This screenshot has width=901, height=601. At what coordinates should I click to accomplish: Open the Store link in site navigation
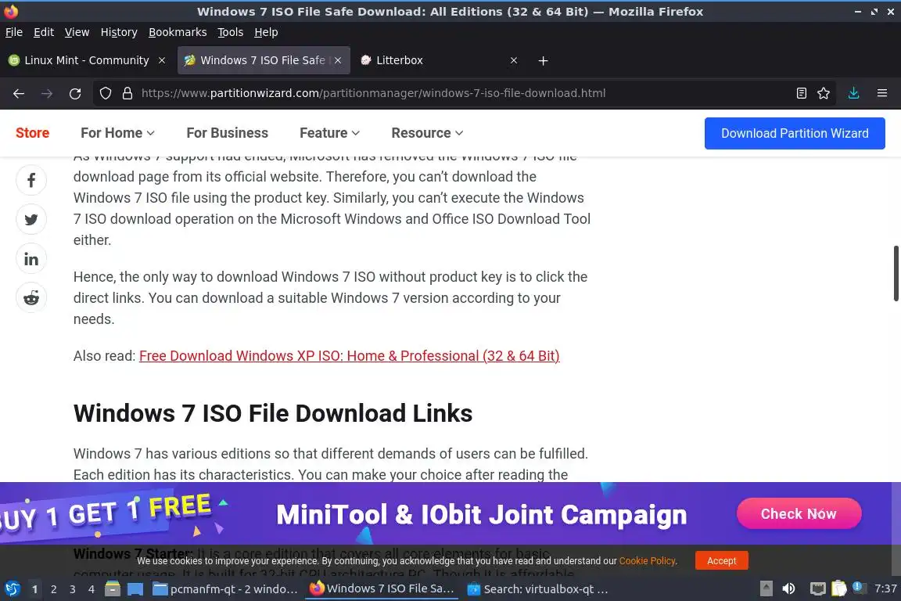click(32, 133)
